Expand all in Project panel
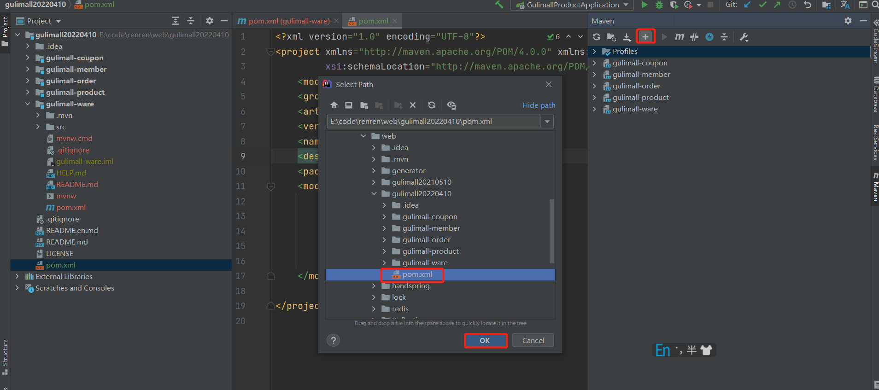Screen dimensions: 879x390 point(176,21)
